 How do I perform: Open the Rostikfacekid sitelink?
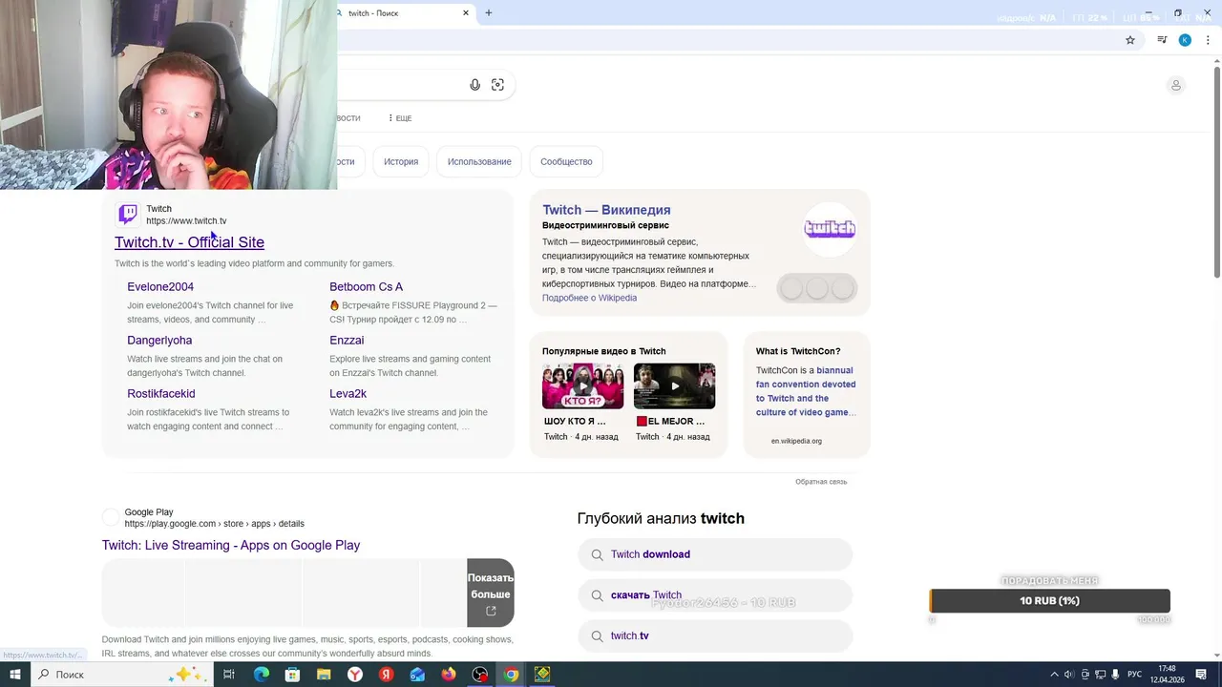point(161,393)
